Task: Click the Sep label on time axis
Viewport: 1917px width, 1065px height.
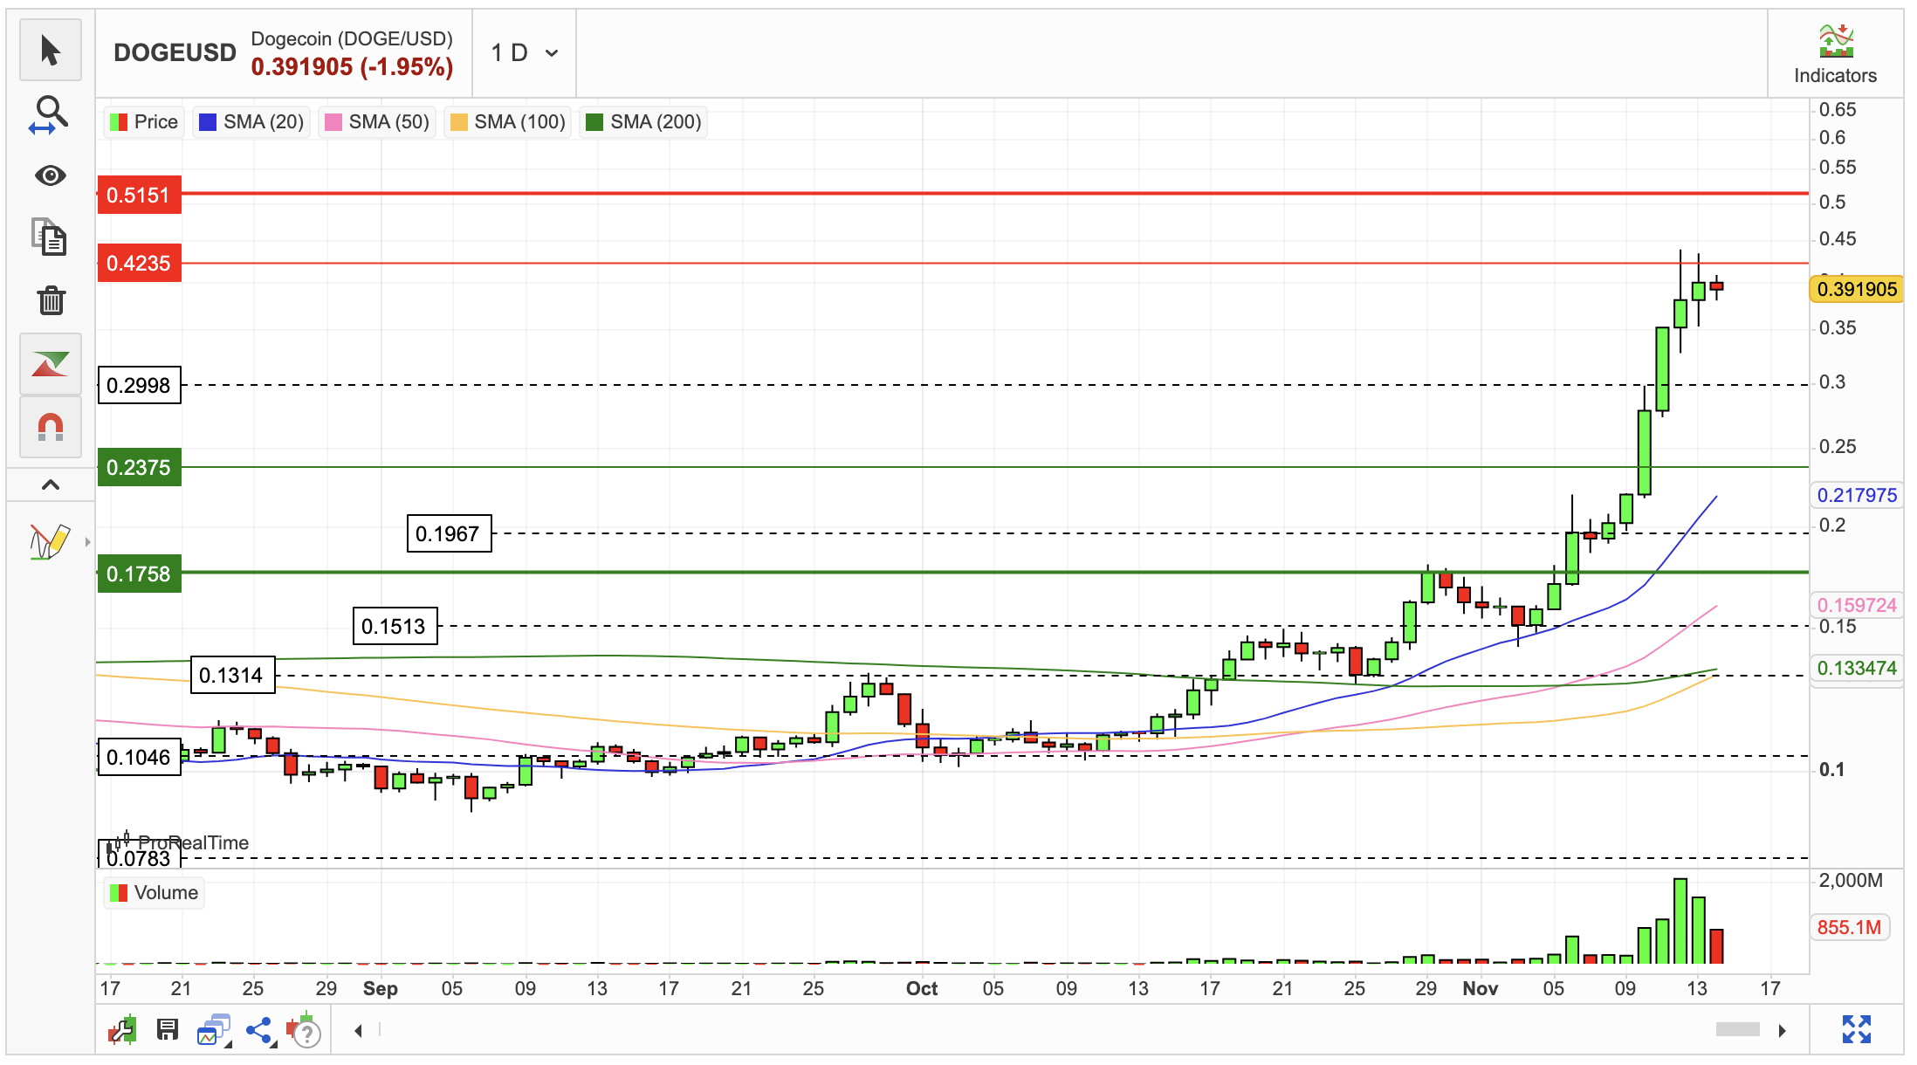Action: (381, 988)
